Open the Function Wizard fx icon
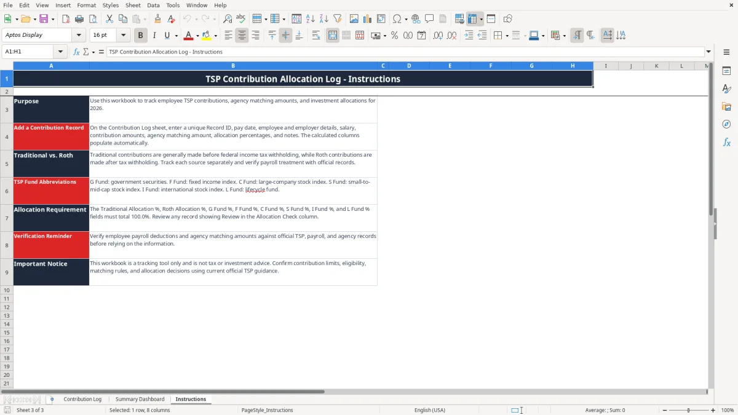The image size is (738, 415). point(76,52)
